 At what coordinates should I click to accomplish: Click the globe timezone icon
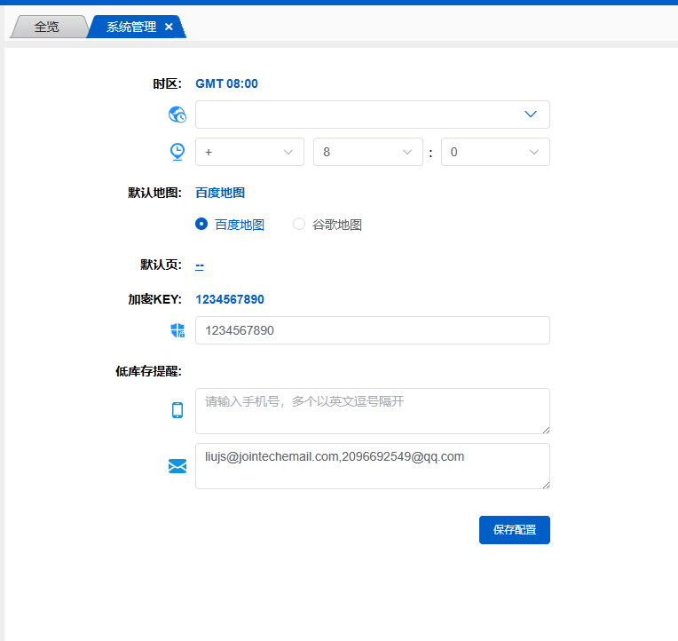pyautogui.click(x=177, y=115)
